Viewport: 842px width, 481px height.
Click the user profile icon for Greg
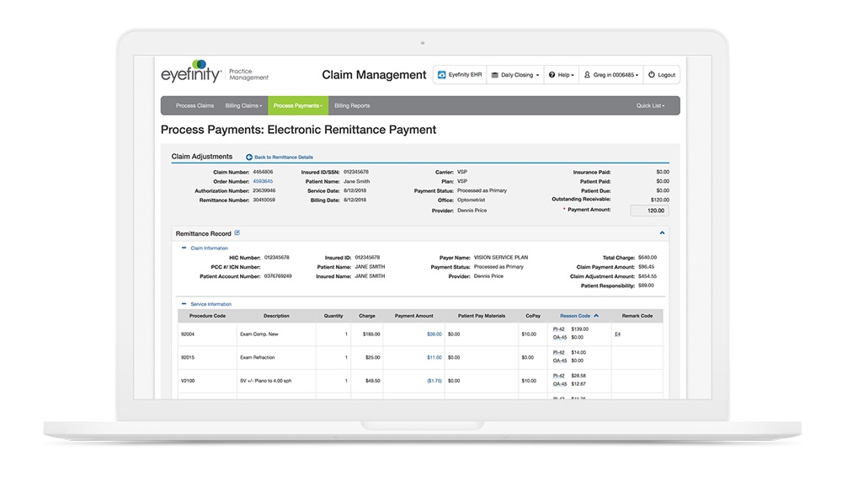(x=587, y=75)
